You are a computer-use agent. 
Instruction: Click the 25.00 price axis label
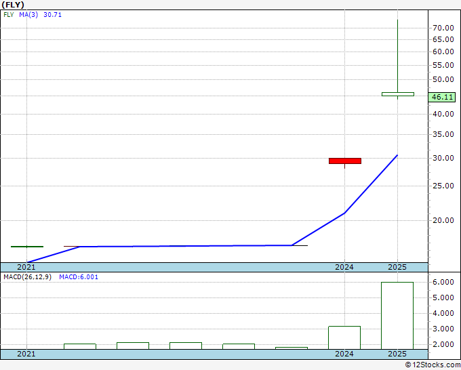coord(443,186)
